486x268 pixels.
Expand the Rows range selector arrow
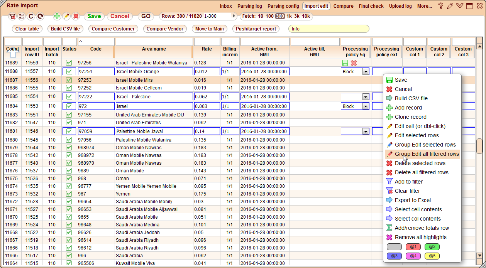[235, 17]
